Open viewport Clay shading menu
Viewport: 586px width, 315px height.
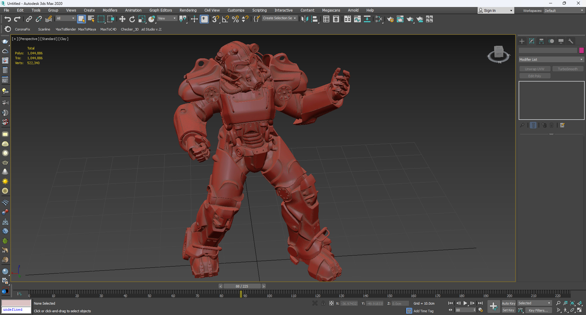[x=63, y=39]
